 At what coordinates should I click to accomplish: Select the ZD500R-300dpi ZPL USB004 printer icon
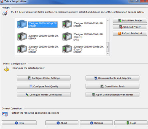pyautogui.click(x=22, y=37)
